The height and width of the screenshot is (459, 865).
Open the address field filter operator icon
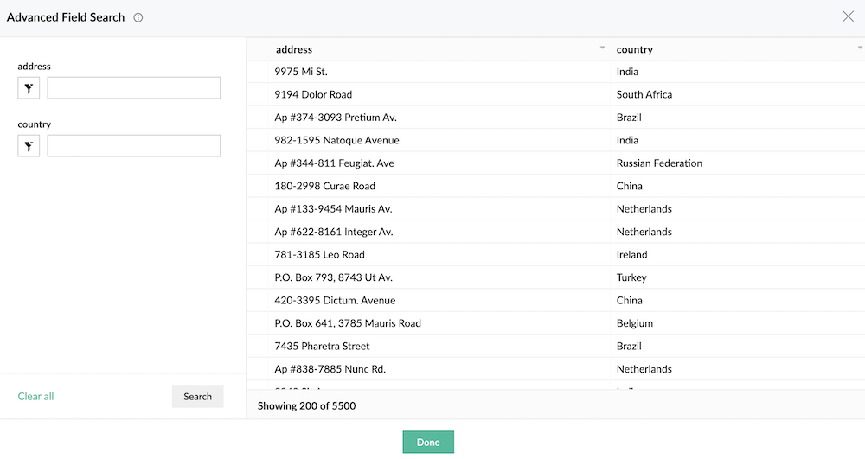[29, 88]
